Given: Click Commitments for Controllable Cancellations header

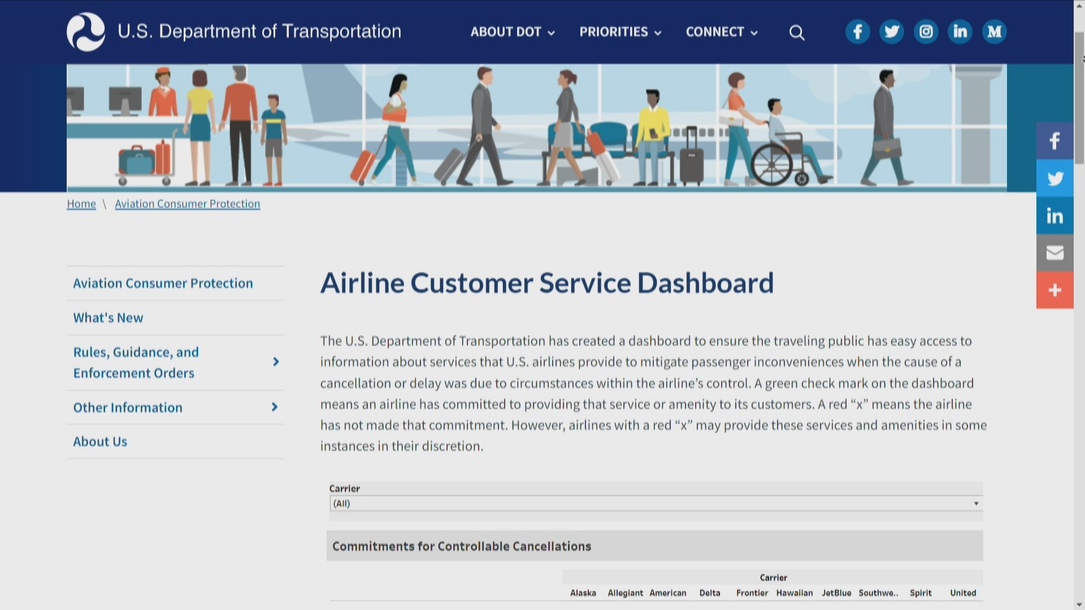Looking at the screenshot, I should click(654, 546).
